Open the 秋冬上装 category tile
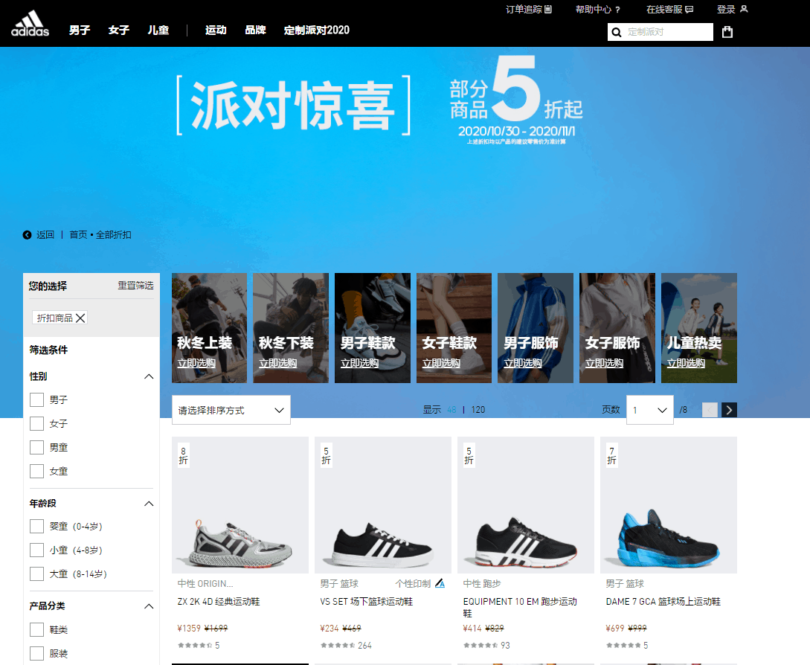 [x=209, y=328]
